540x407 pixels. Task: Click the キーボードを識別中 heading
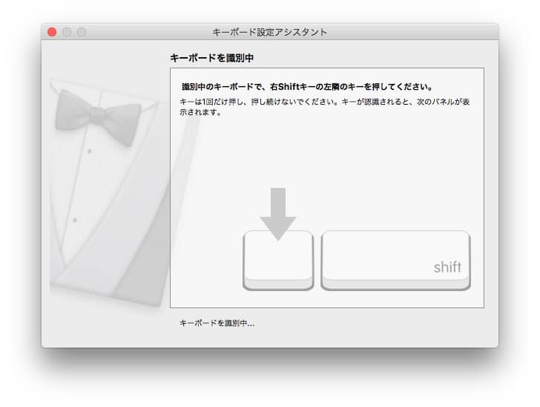pos(212,58)
